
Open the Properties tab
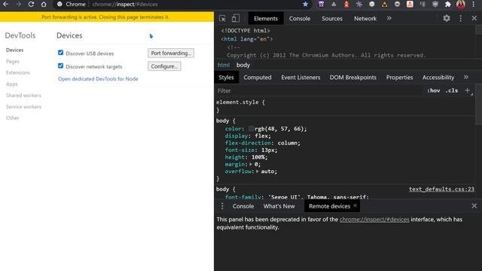point(399,78)
